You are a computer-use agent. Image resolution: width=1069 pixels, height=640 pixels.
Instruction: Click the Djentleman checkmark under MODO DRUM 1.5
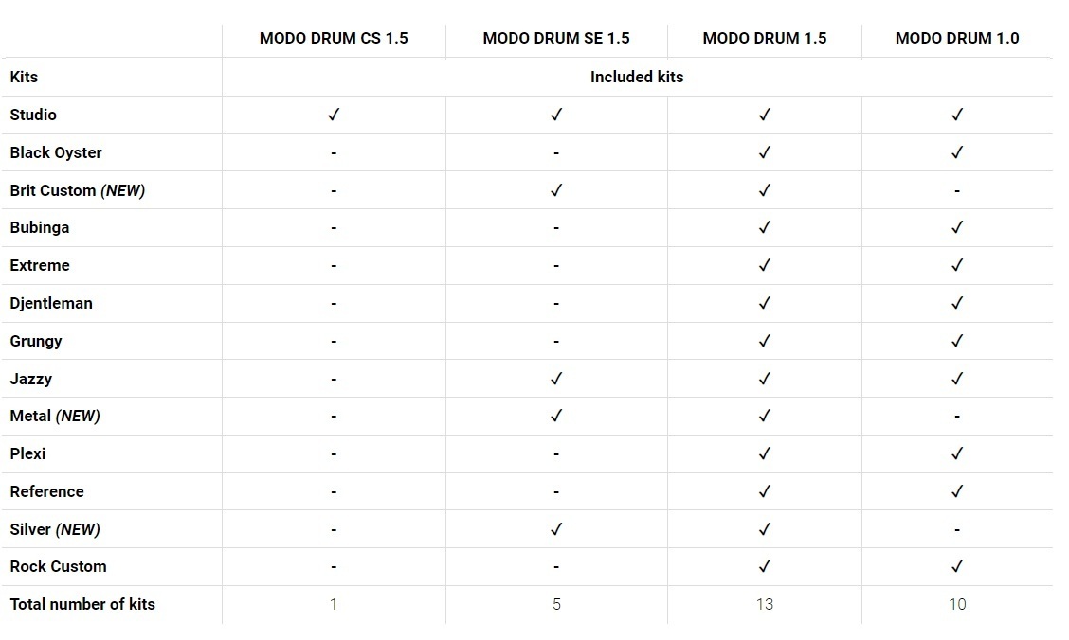(x=765, y=303)
